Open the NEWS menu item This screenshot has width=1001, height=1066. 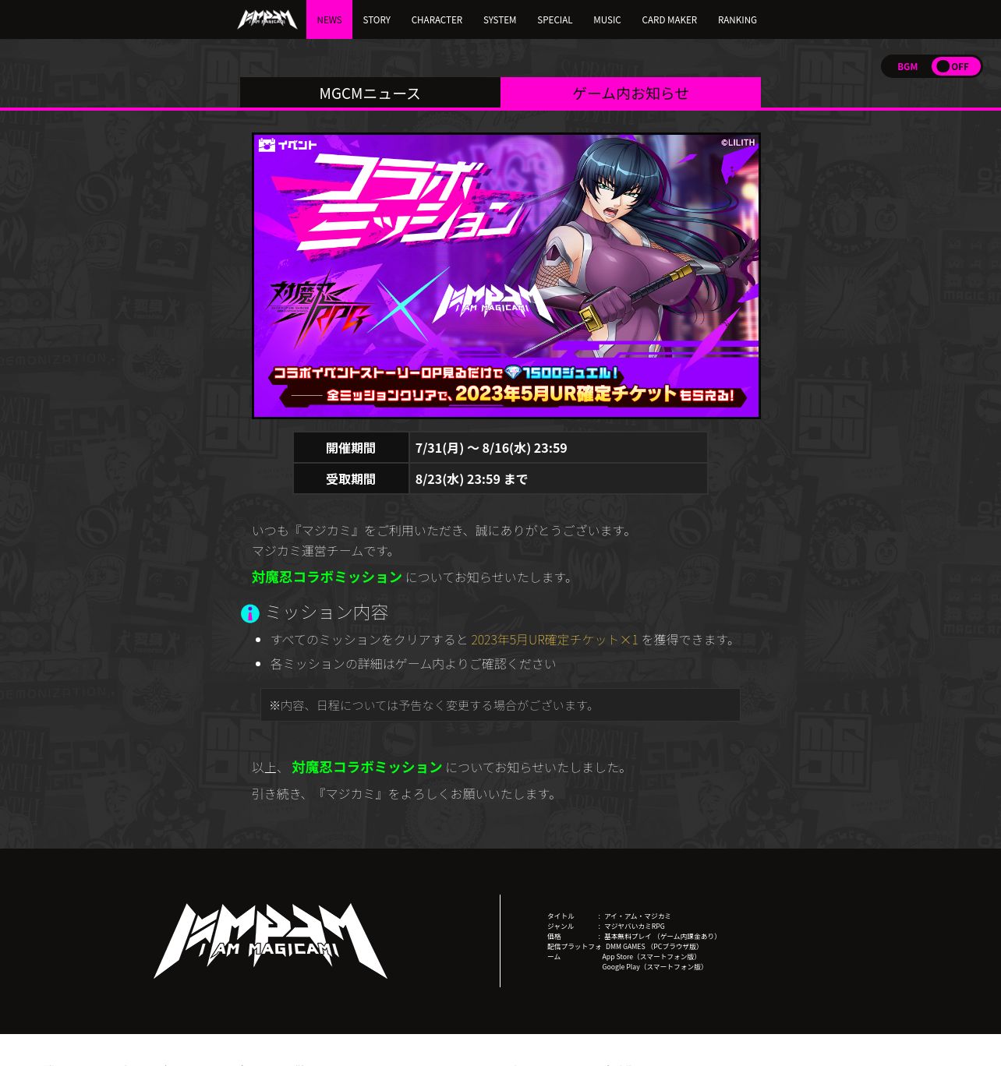point(329,19)
